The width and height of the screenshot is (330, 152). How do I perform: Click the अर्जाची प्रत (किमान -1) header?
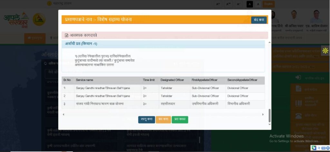(163, 44)
